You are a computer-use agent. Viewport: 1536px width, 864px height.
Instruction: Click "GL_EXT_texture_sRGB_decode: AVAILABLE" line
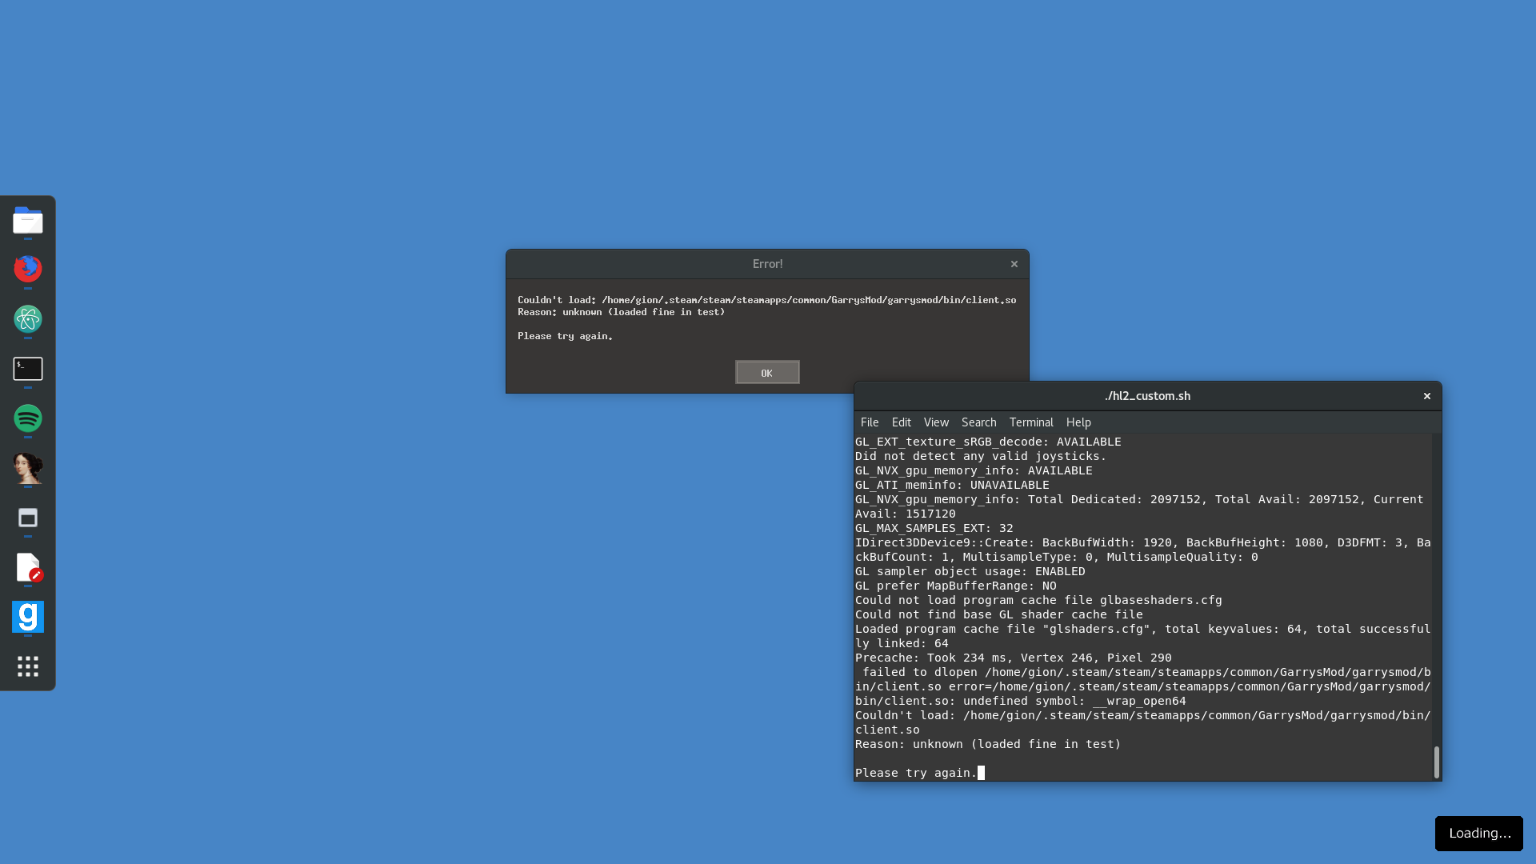(x=988, y=442)
